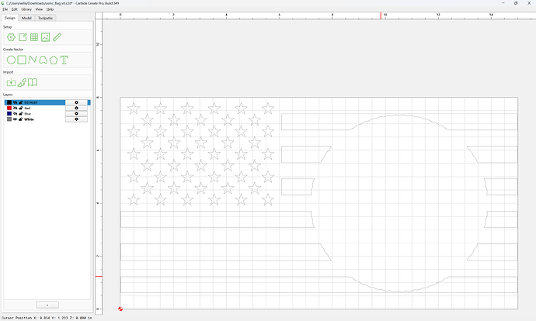Select the polygon tool

[x=54, y=60]
